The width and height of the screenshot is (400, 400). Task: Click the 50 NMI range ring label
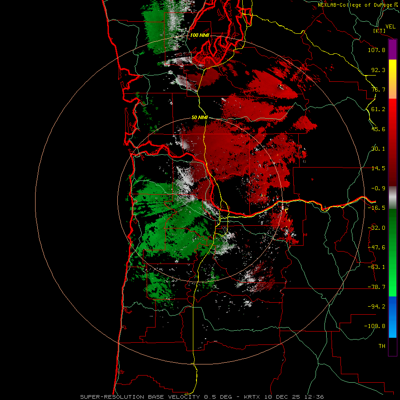[x=200, y=117]
